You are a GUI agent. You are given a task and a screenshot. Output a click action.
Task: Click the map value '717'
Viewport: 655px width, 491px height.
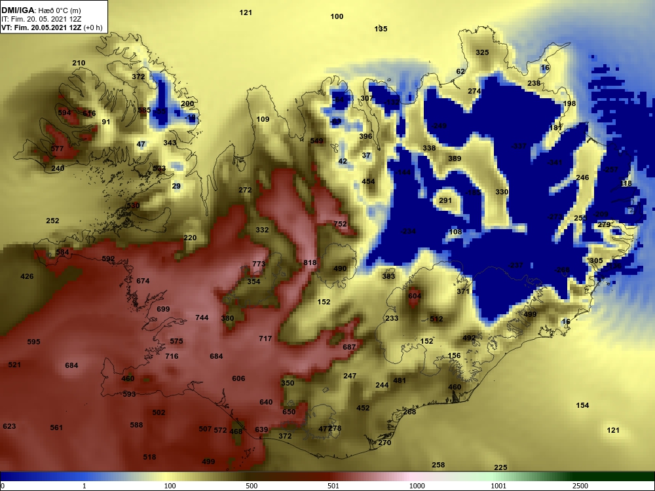coord(265,338)
